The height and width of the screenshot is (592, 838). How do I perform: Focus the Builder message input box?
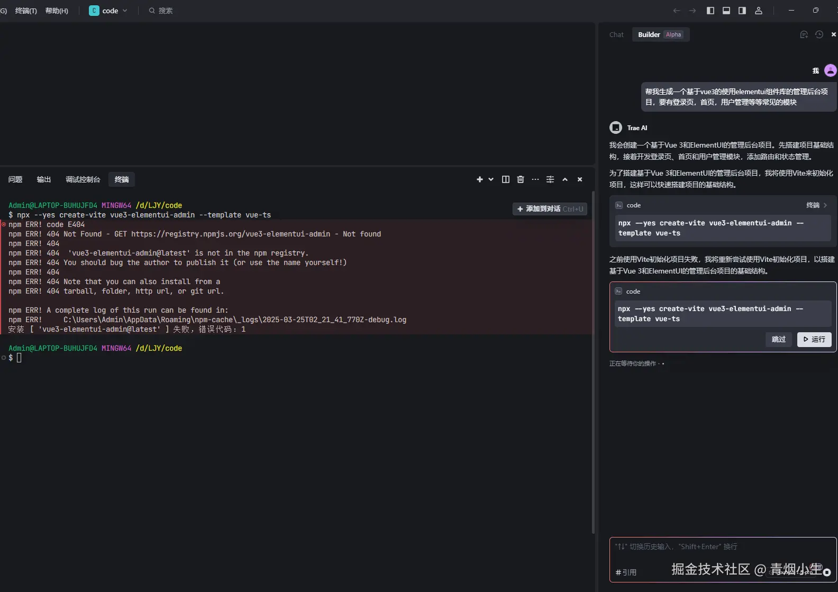click(722, 553)
